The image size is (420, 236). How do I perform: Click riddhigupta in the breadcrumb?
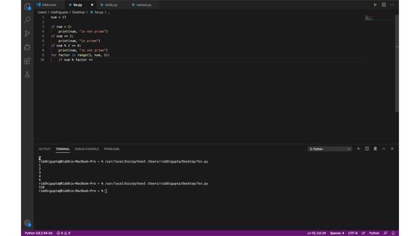point(59,12)
